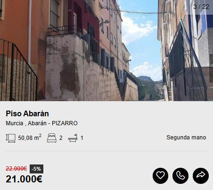This screenshot has width=213, height=190.
Task: Go to the previous photo with the left arrow
Action: tap(2, 69)
